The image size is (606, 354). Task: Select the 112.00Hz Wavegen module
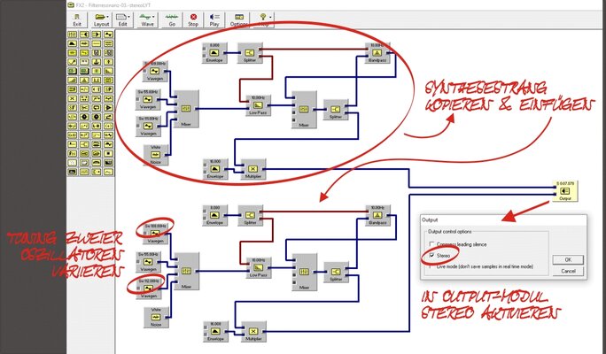(x=149, y=288)
